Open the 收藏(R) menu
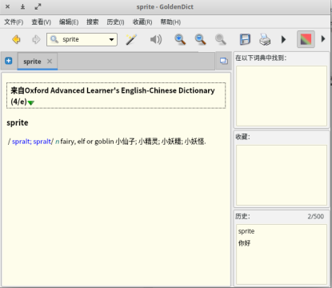This screenshot has height=288, width=332. click(x=142, y=22)
